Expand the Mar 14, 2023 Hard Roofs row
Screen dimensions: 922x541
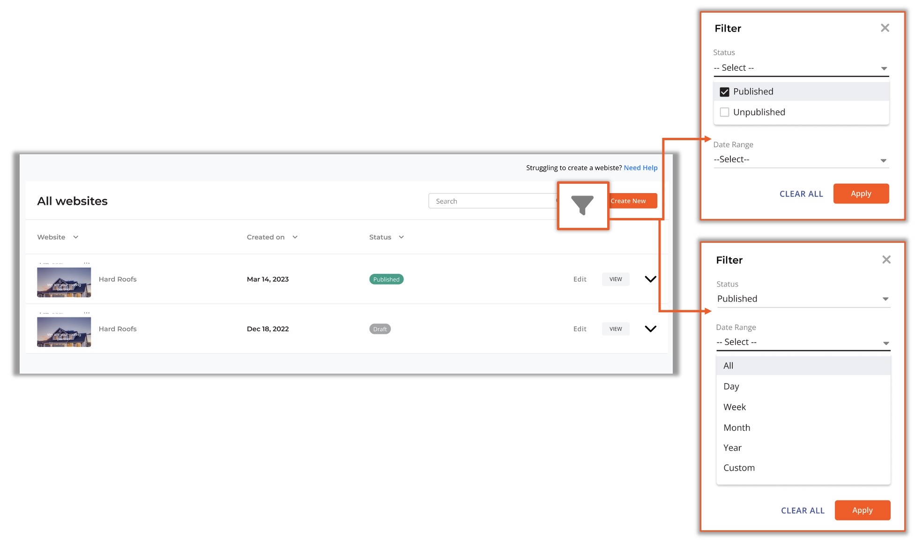click(x=650, y=279)
